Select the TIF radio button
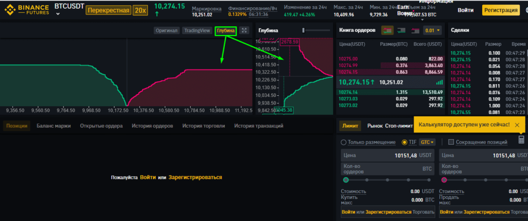 (x=404, y=142)
